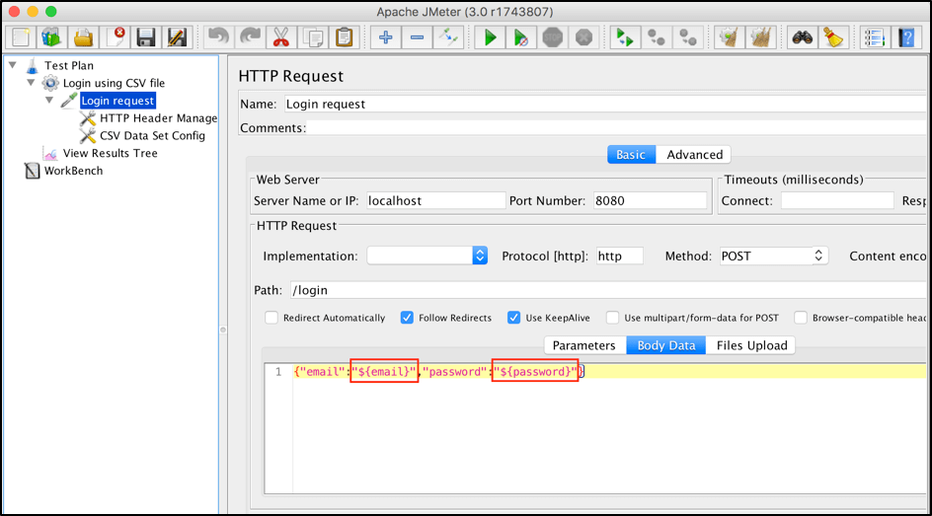Open Help with the question mark icon

tap(906, 37)
